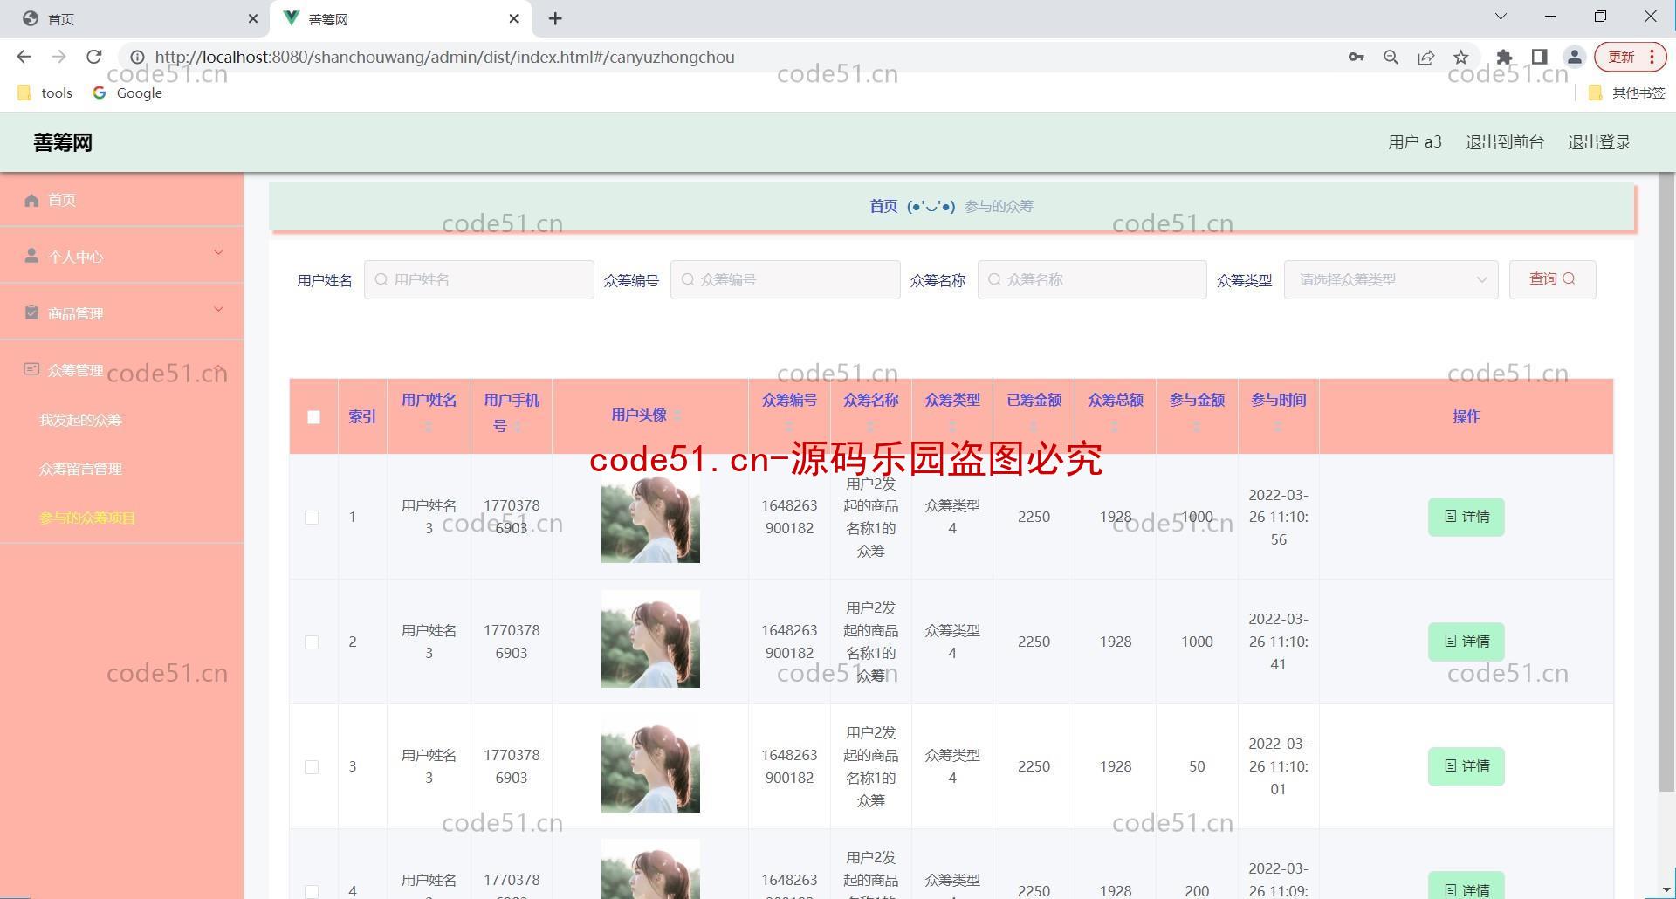Click the site info icon in address bar
Screen dimensions: 1676x899
click(x=137, y=57)
